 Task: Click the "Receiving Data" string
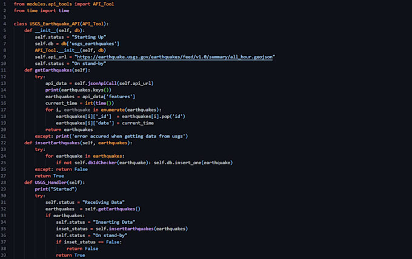coord(103,202)
